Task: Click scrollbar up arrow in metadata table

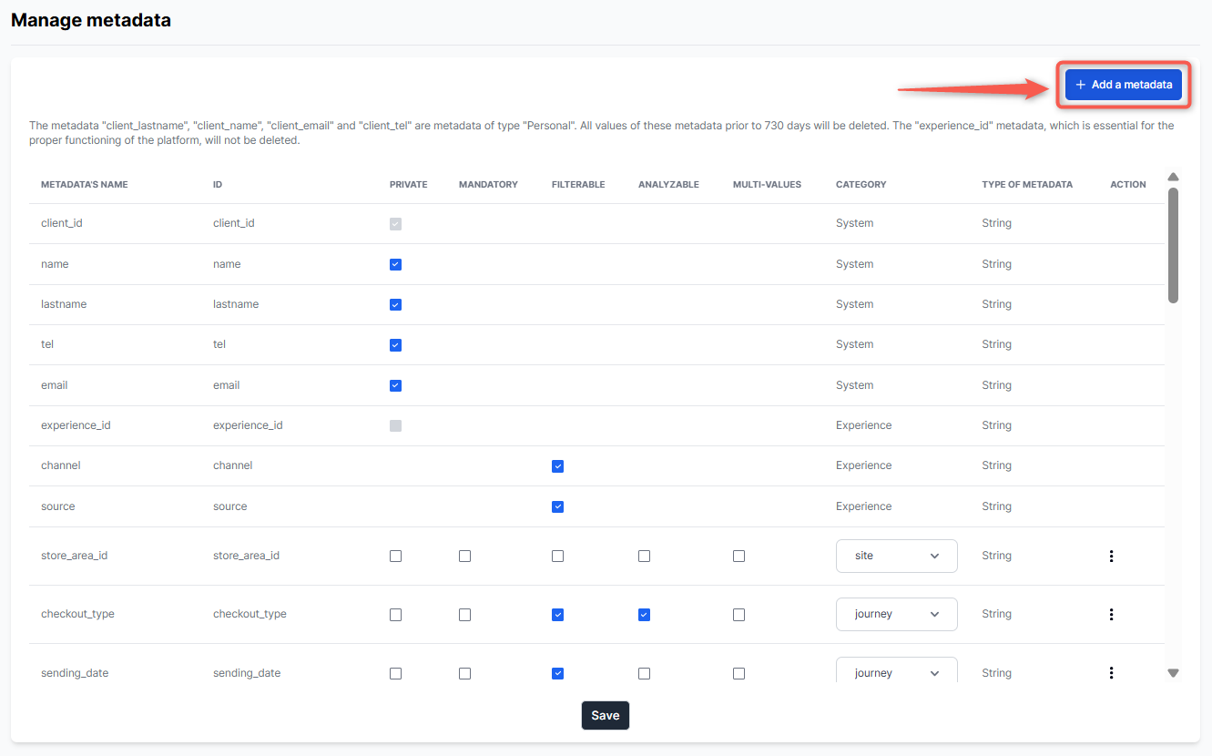Action: [x=1173, y=178]
